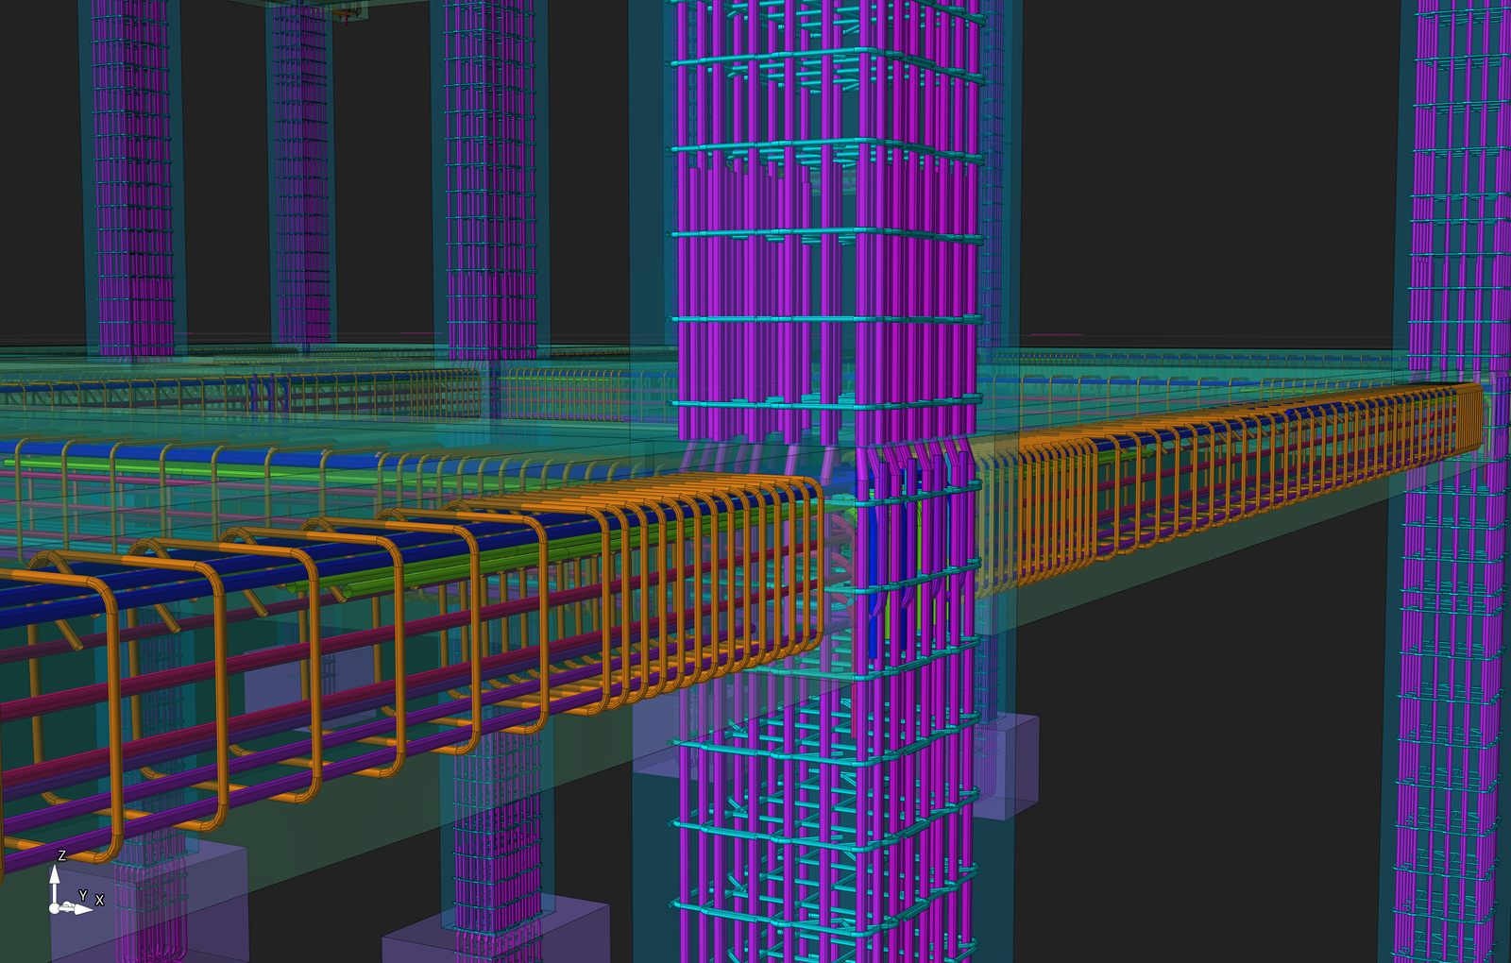The width and height of the screenshot is (1511, 963).
Task: Click the Z axis arrow of coordinate triad
Action: coord(55,882)
